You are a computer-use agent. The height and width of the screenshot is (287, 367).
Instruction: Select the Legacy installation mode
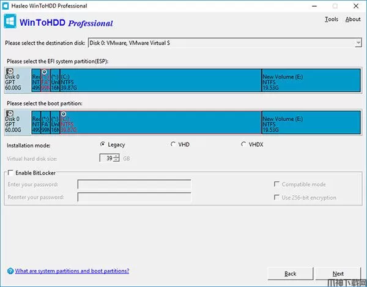pyautogui.click(x=103, y=145)
